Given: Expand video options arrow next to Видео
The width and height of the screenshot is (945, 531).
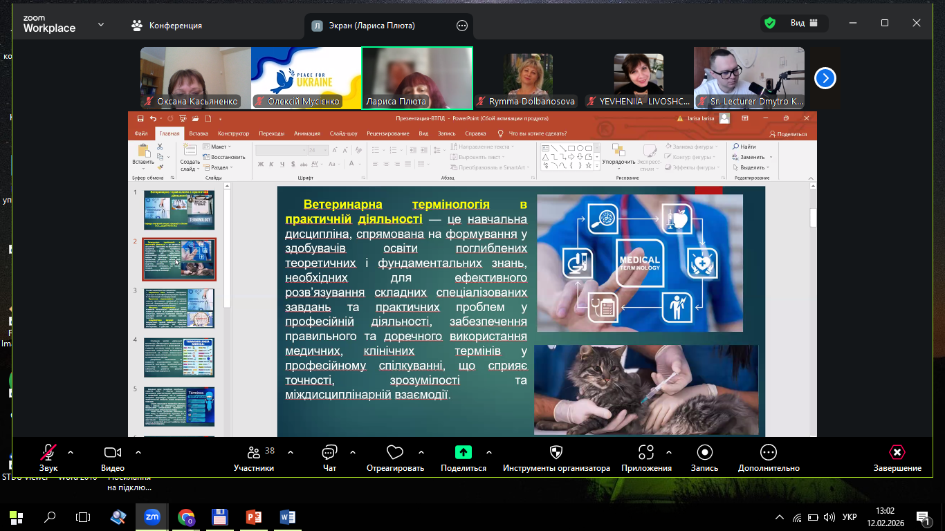Looking at the screenshot, I should pyautogui.click(x=138, y=452).
